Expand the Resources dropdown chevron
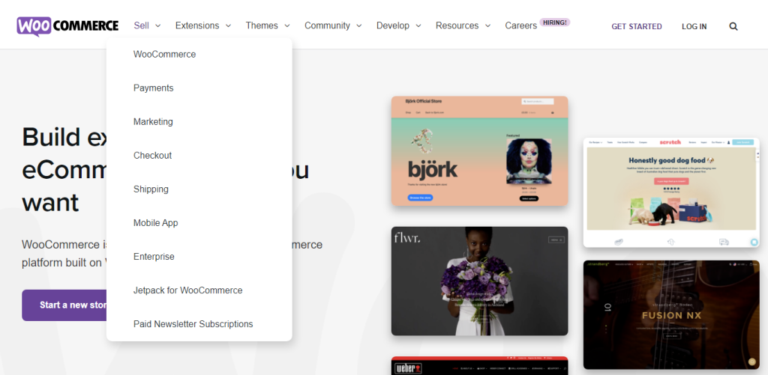This screenshot has height=375, width=768. tap(487, 26)
